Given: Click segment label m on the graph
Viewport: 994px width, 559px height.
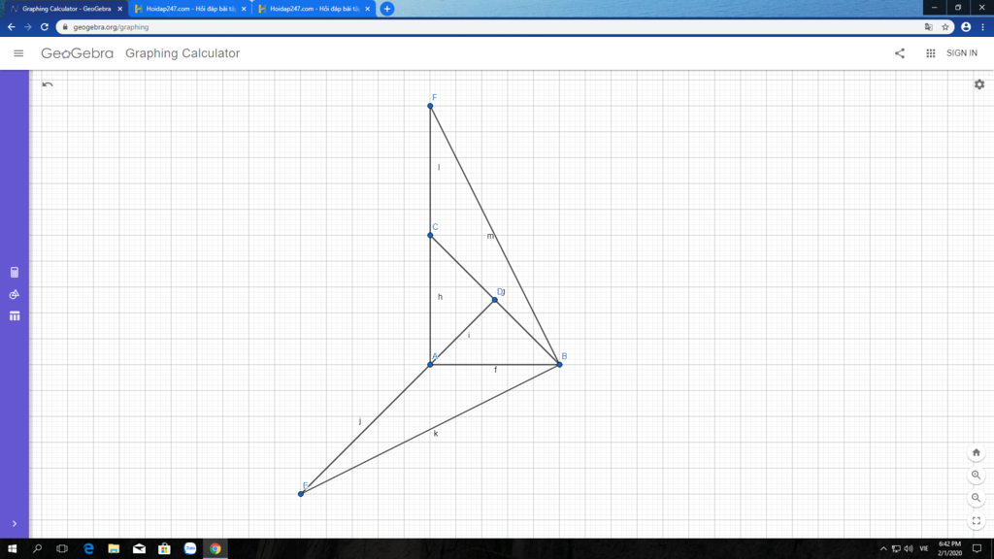Looking at the screenshot, I should point(490,236).
